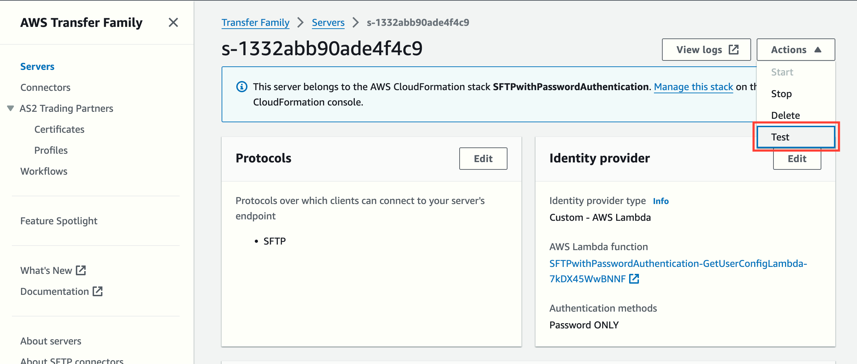Click the info icon in the CloudFormation banner
The image size is (857, 364).
pos(241,87)
